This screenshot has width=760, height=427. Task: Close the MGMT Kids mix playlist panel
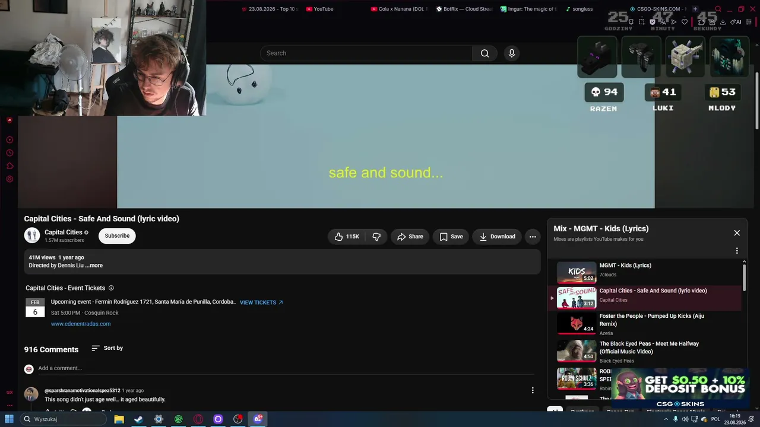737,233
